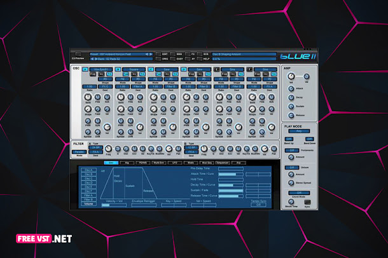Click the AMP Attack knob

point(291,88)
